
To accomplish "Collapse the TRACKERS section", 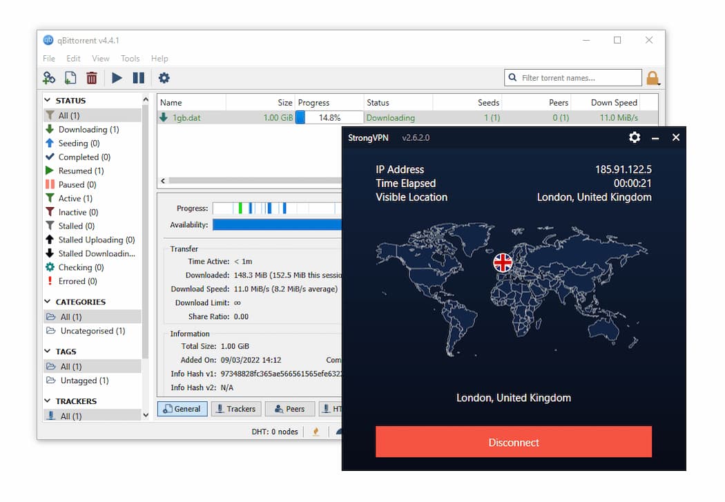I will pyautogui.click(x=47, y=400).
